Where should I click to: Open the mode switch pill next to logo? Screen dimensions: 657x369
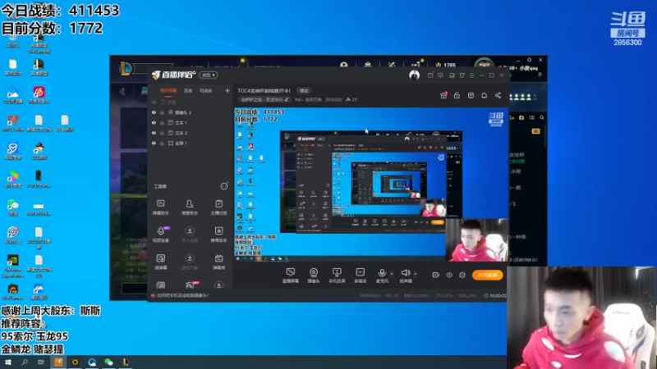tap(209, 75)
